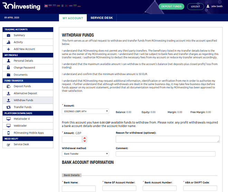Click the coins icon for Deposit Funds
Viewport: 228px width, 192px height.
pos(9,86)
